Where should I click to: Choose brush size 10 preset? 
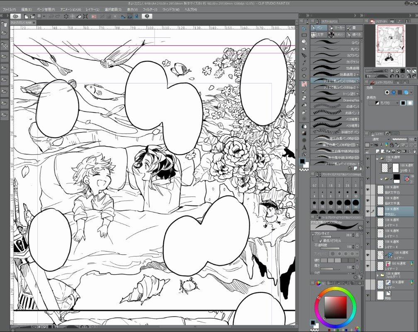pos(356,194)
